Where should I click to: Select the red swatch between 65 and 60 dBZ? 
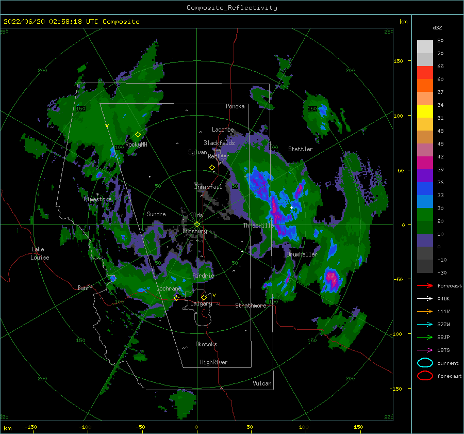pos(425,73)
